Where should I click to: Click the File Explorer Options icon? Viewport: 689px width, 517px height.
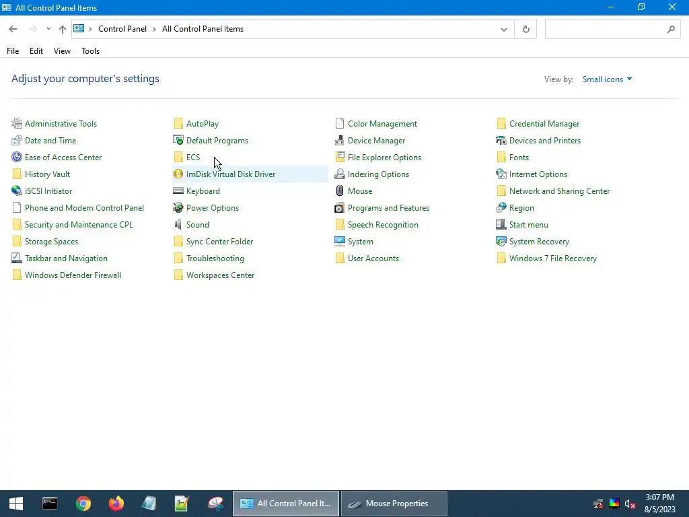pos(340,157)
